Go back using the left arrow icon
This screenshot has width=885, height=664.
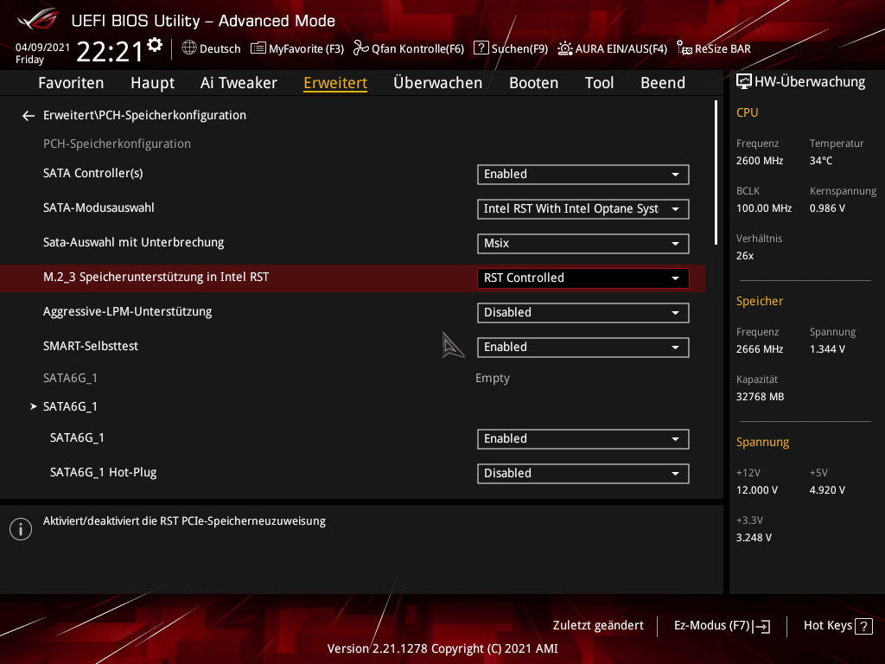[29, 116]
